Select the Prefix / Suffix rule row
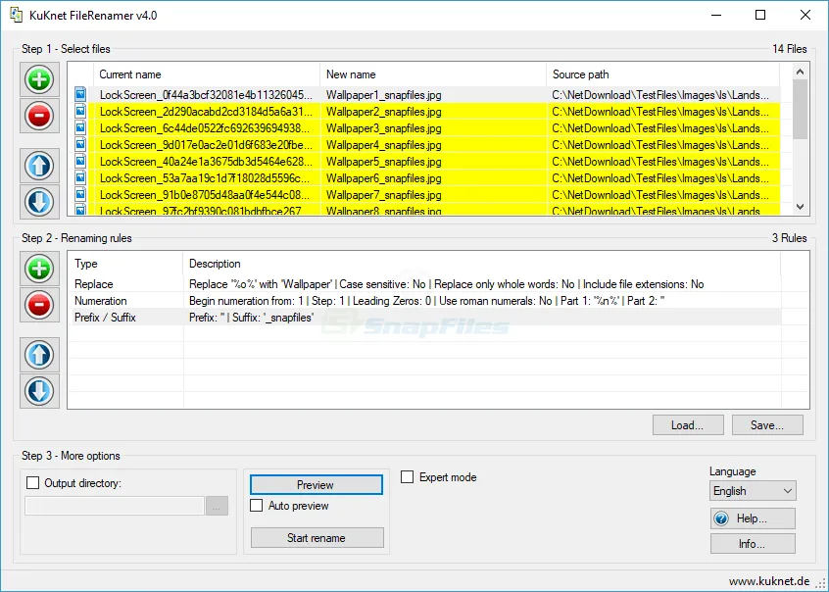 click(x=424, y=317)
